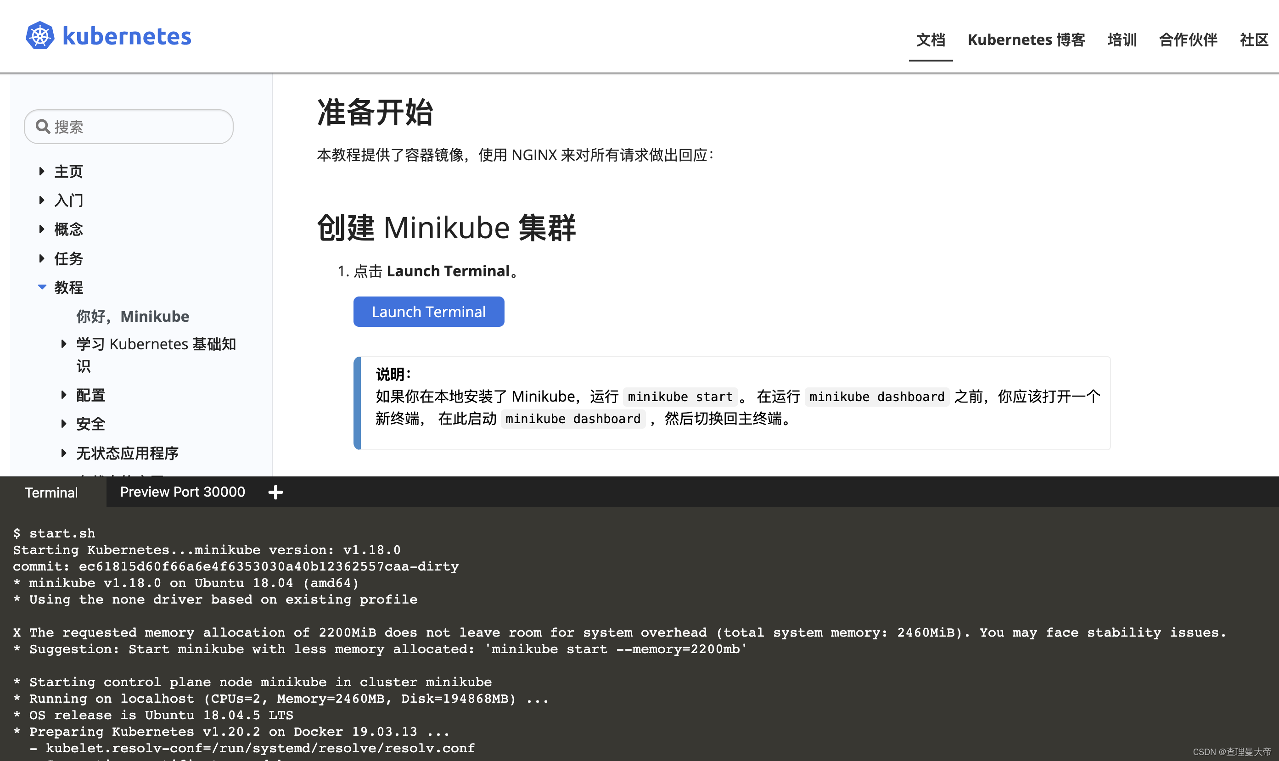Open the 社区 navigation item
The image size is (1279, 761).
(1254, 40)
